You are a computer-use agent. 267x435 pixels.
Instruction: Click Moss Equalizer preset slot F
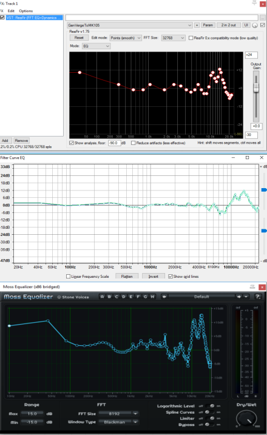(x=138, y=297)
